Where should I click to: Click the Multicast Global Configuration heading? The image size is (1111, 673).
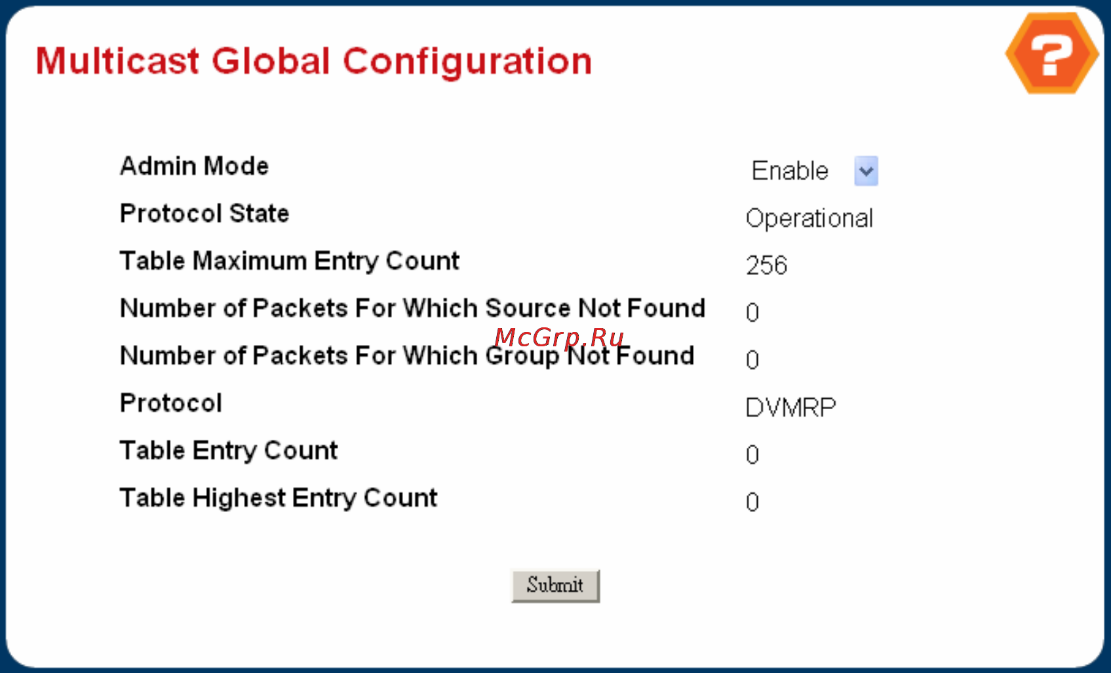[314, 62]
